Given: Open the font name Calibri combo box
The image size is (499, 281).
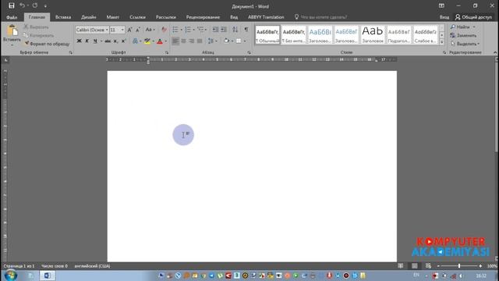Looking at the screenshot, I should point(92,30).
